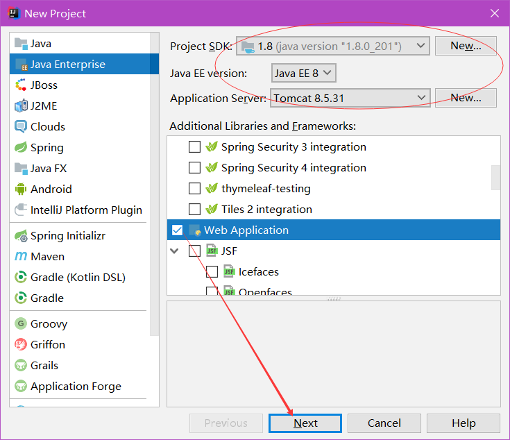Check the thymeleaf-testing checkbox
This screenshot has width=510, height=440.
(x=194, y=189)
